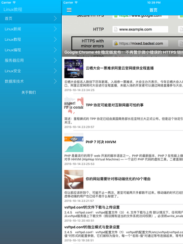Click chevron next to 首页
This screenshot has height=244, width=183.
pos(55,18)
